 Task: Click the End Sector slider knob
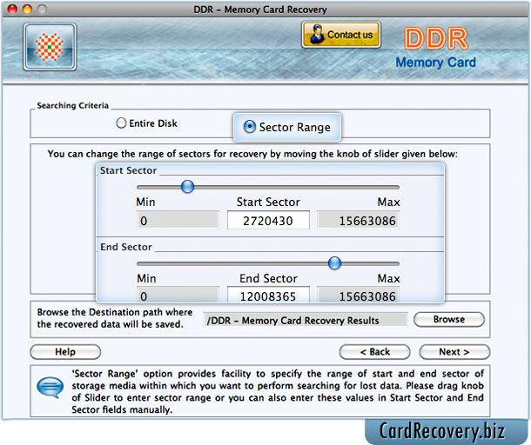pos(334,262)
